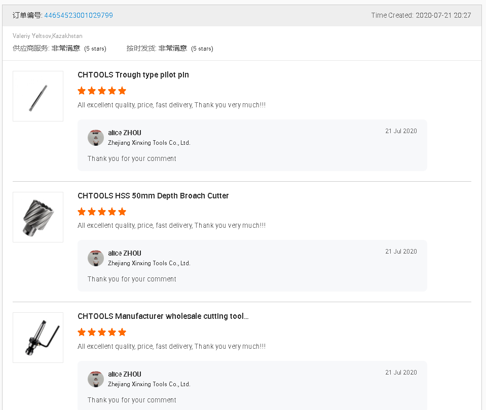The image size is (486, 410).
Task: Open order number 44654523001029799 link
Action: pyautogui.click(x=78, y=15)
